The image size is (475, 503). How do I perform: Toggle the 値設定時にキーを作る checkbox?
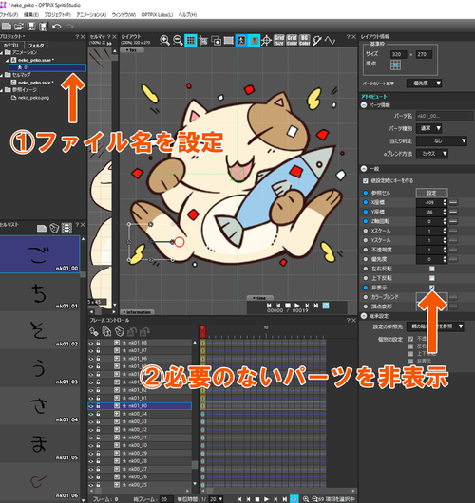[365, 181]
